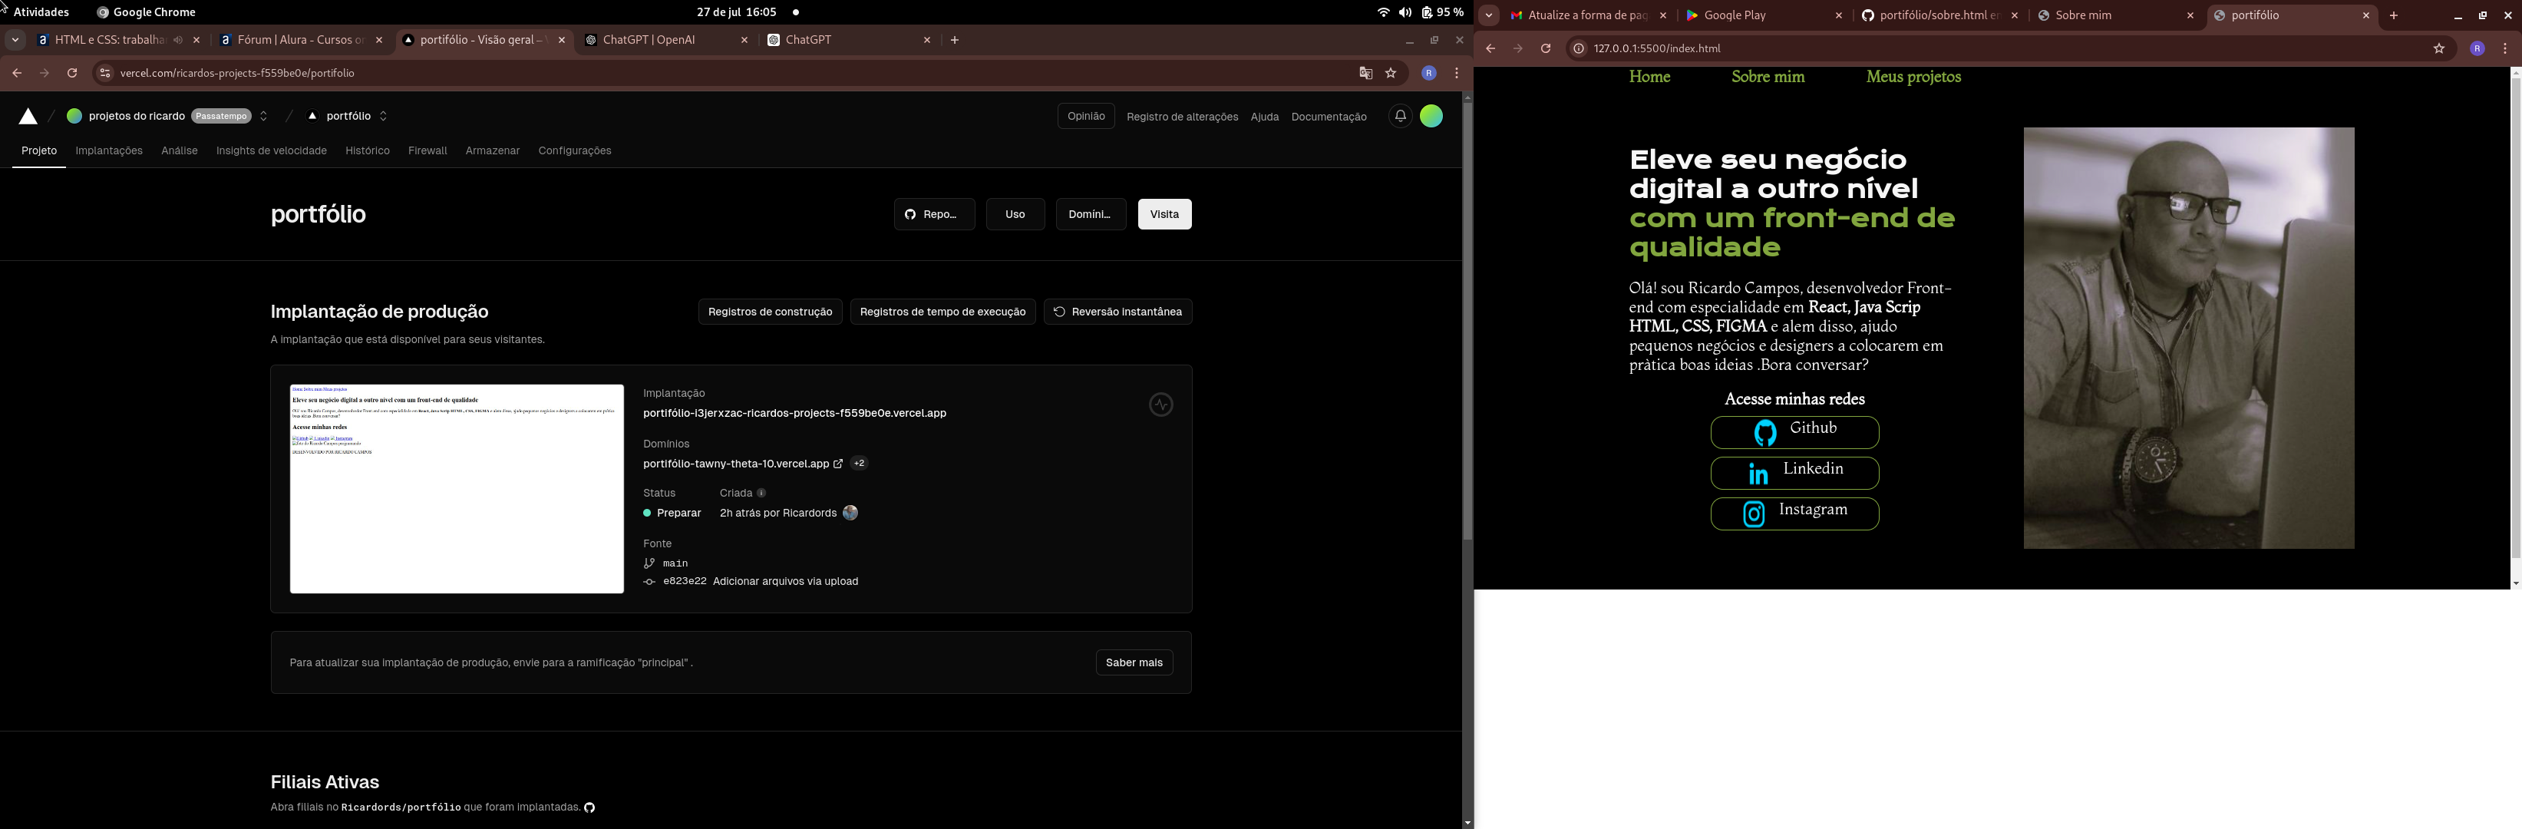Click the translate page icon
Screen dimensions: 2522x829
[x=1365, y=74]
